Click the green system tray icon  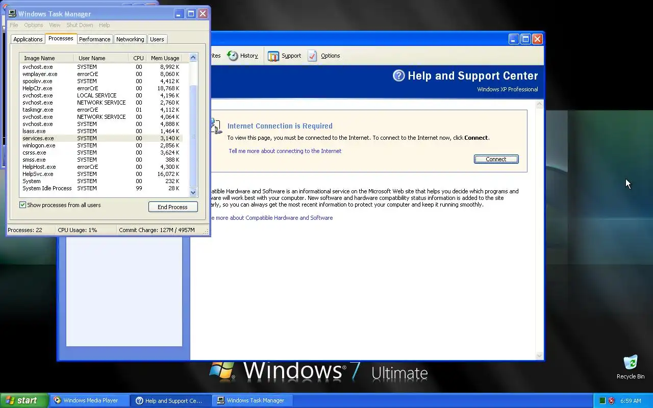click(602, 401)
